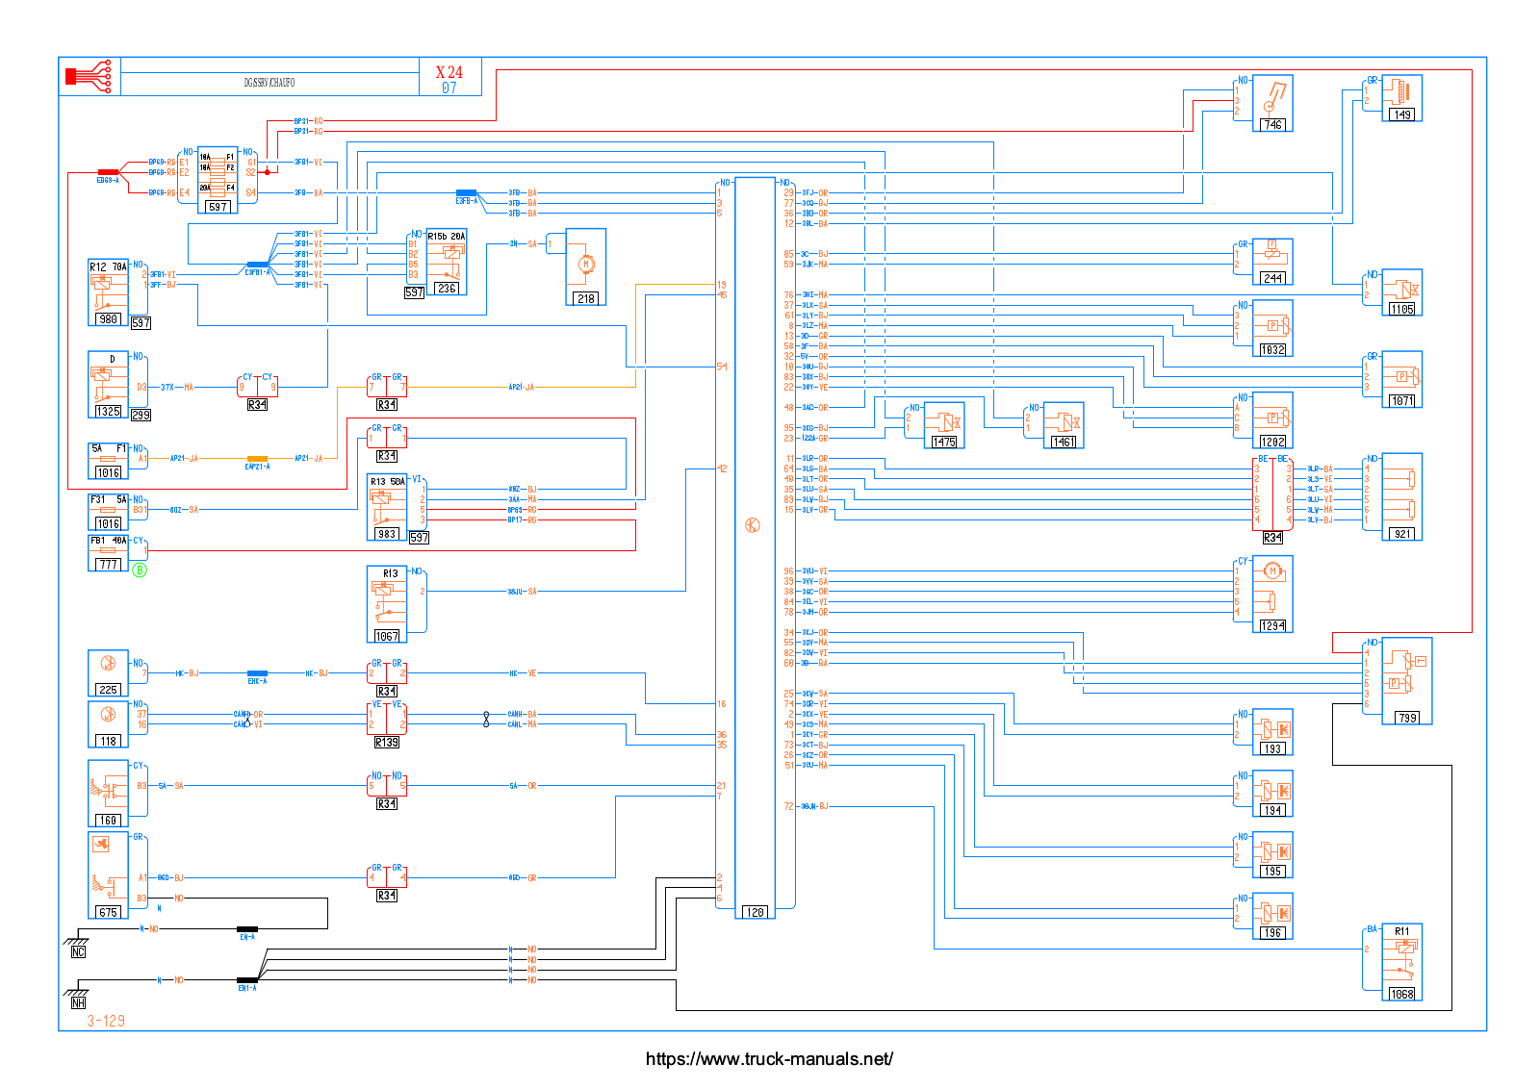Select the DG/SRV/CHAUFO title text

[269, 83]
